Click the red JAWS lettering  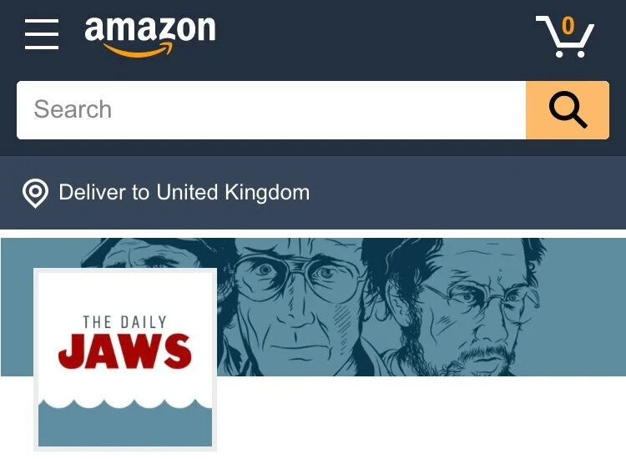125,352
